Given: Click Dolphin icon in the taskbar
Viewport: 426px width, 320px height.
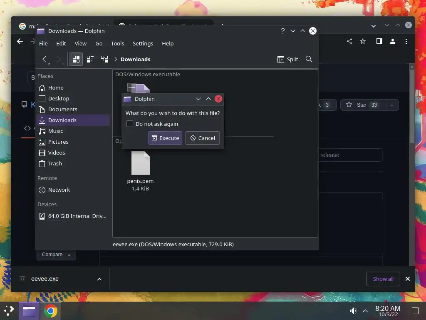Looking at the screenshot, I should pos(29,311).
